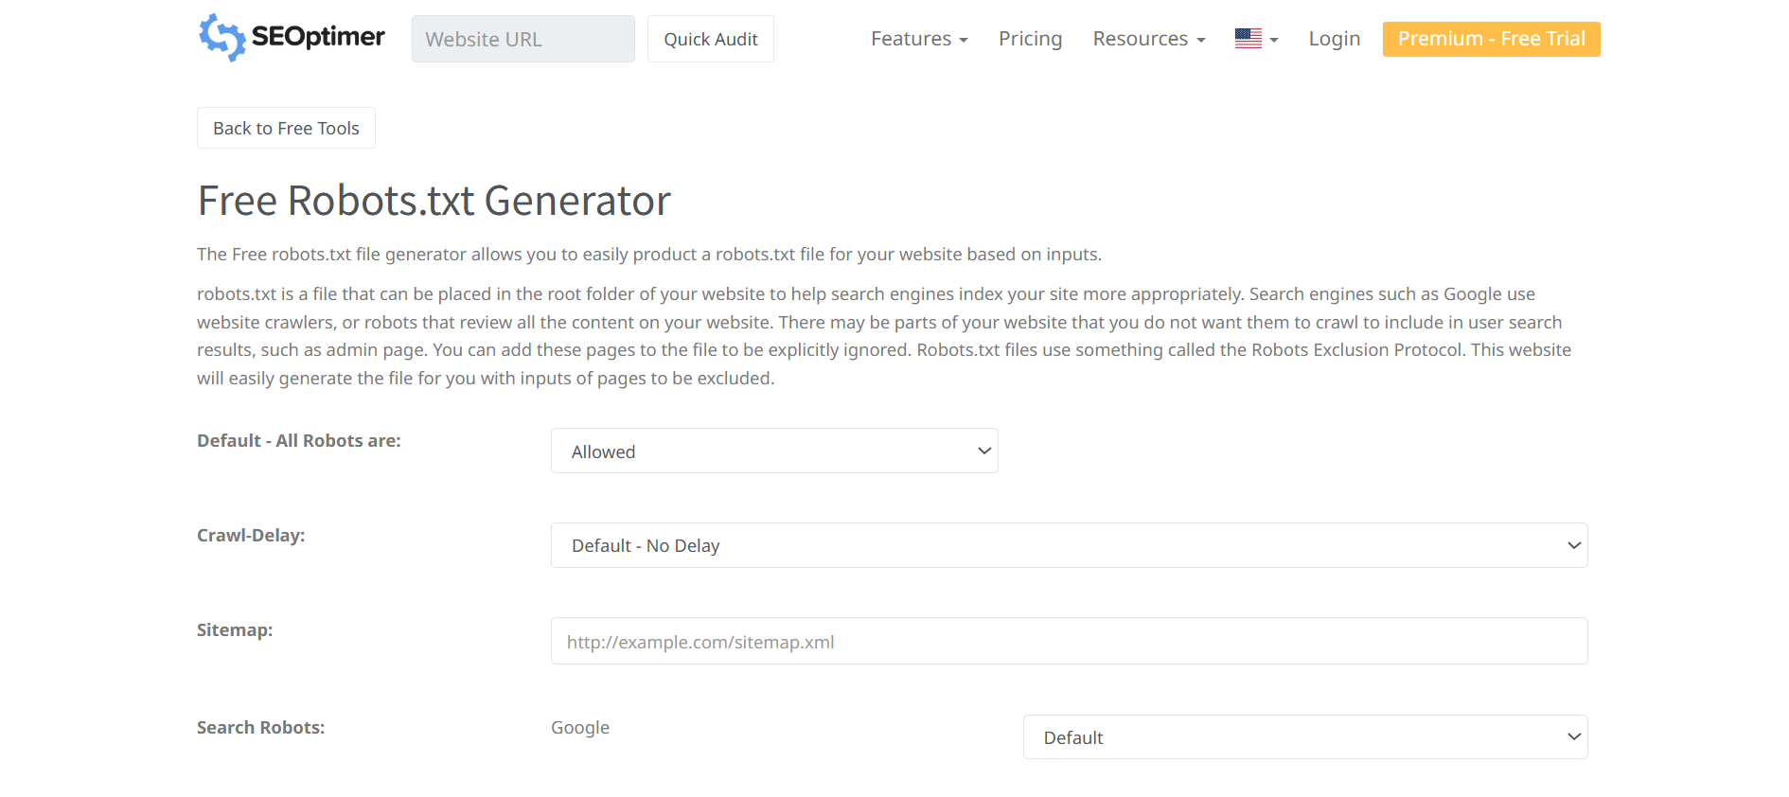Click the Sitemap label
The image size is (1789, 797).
pyautogui.click(x=235, y=629)
